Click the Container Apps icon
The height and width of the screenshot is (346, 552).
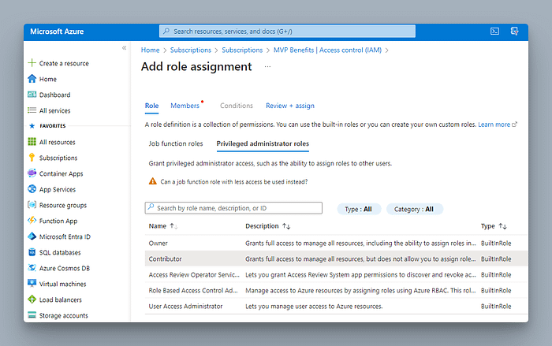tap(32, 173)
